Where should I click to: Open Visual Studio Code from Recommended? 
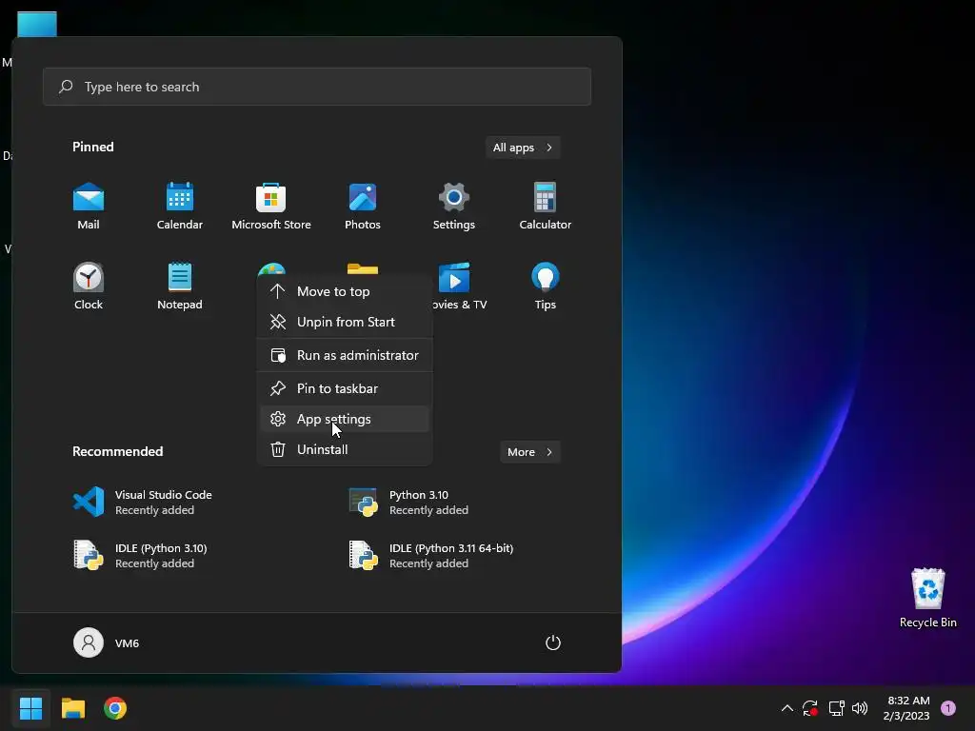point(143,502)
